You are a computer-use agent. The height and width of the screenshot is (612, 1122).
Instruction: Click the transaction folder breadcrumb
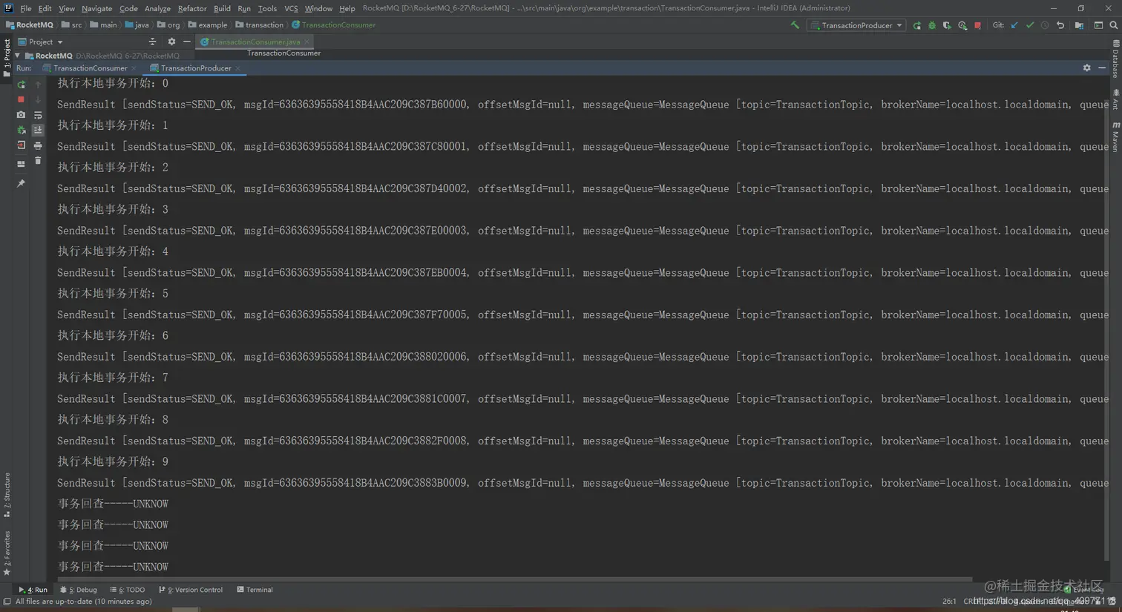pyautogui.click(x=260, y=25)
